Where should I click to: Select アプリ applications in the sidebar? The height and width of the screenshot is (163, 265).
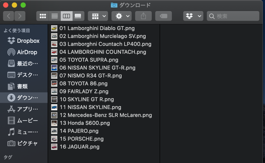pyautogui.click(x=27, y=109)
